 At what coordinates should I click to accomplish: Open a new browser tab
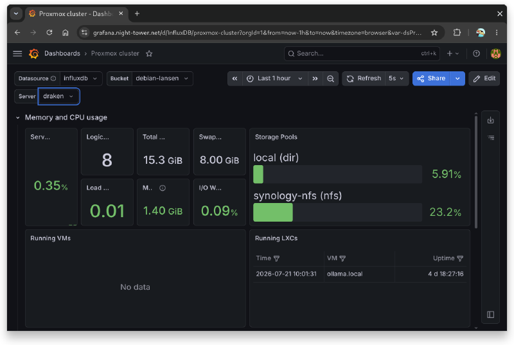[137, 13]
